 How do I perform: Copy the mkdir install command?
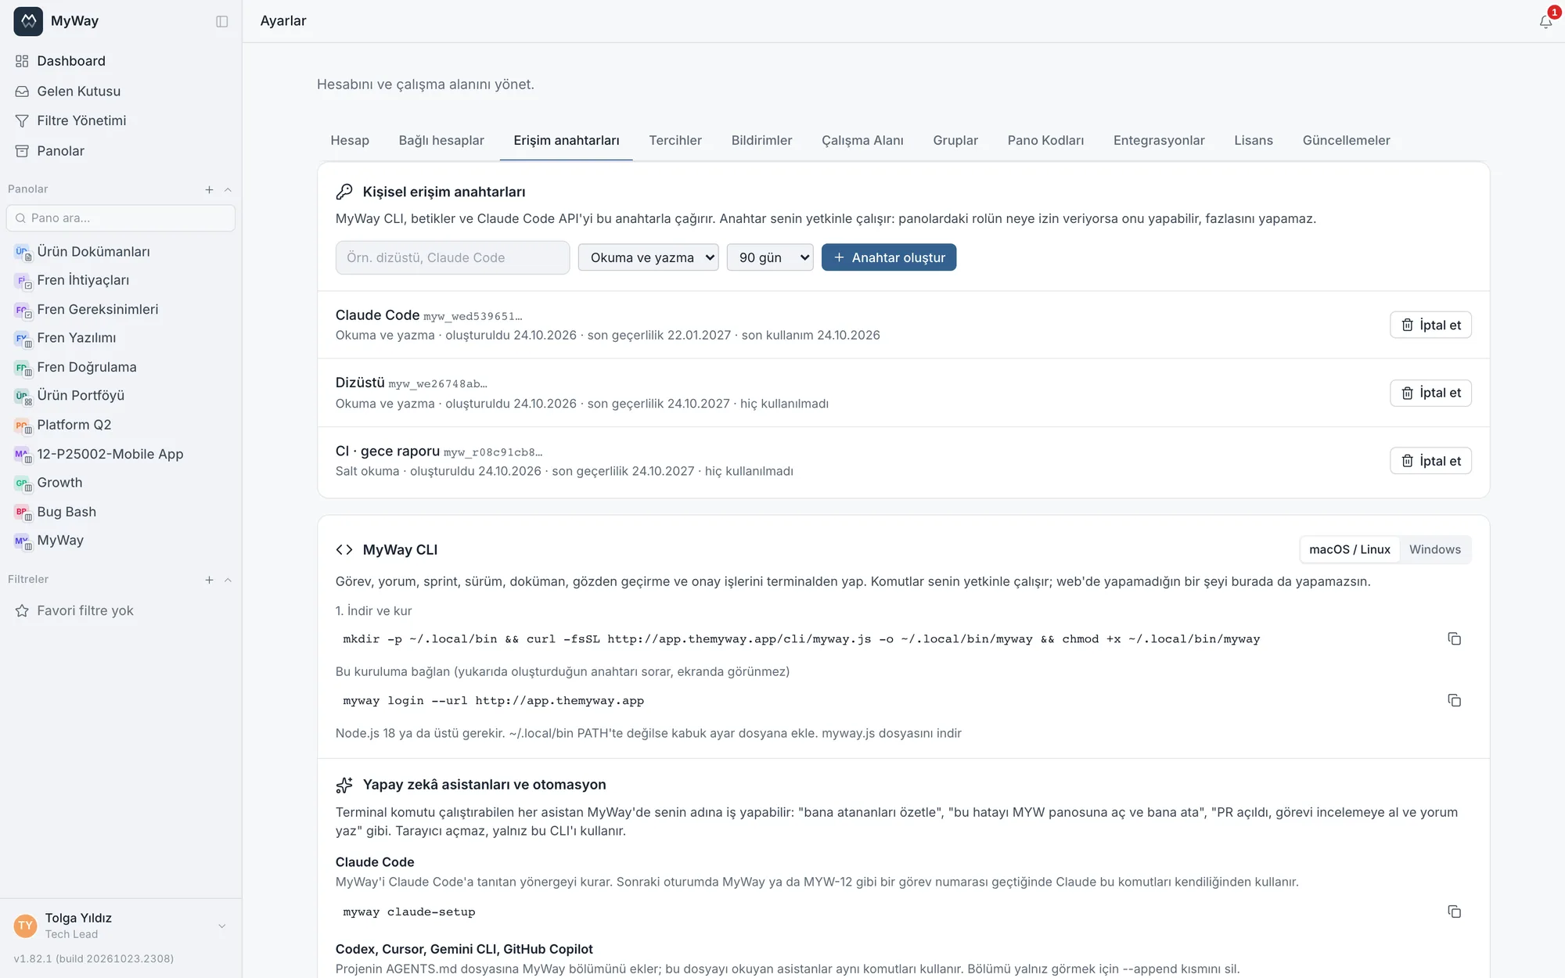click(x=1454, y=639)
